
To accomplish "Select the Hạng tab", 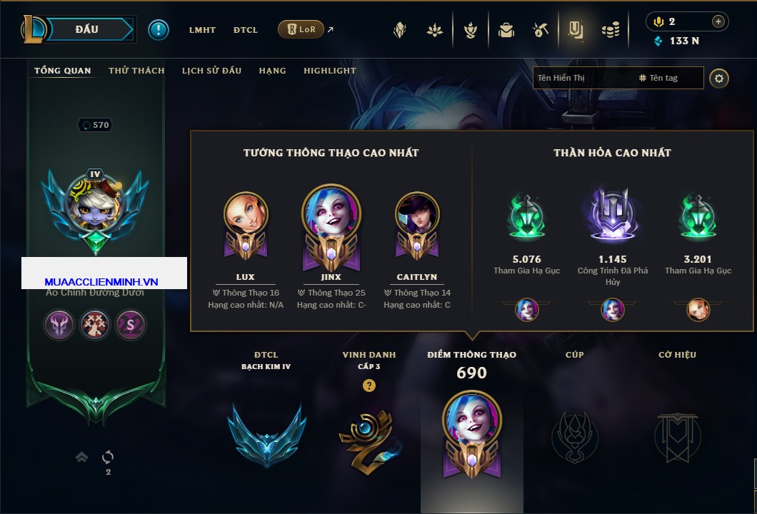I will coord(272,71).
